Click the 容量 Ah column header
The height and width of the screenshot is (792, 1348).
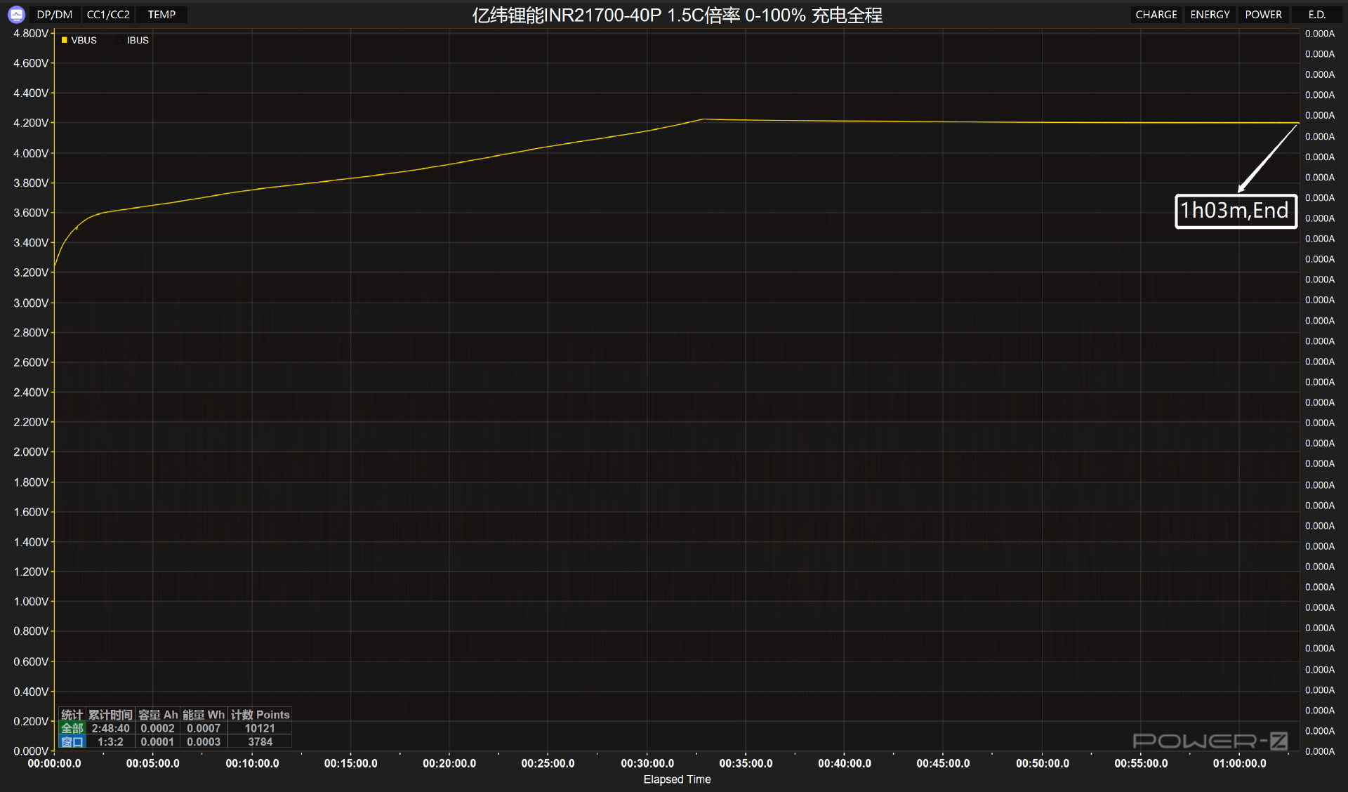click(x=158, y=715)
